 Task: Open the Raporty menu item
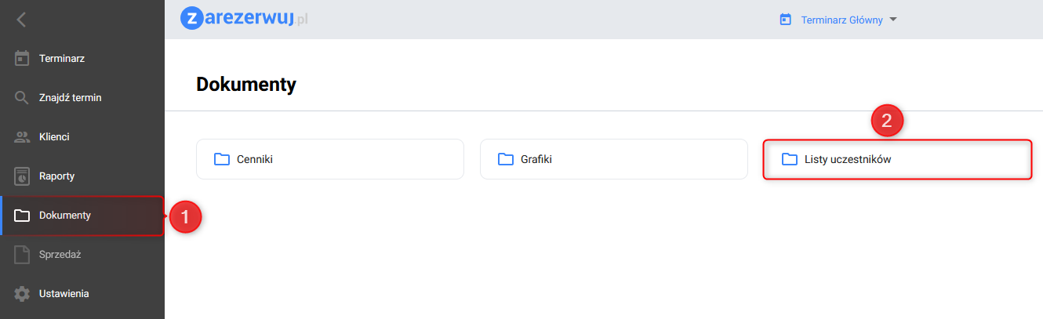[56, 176]
